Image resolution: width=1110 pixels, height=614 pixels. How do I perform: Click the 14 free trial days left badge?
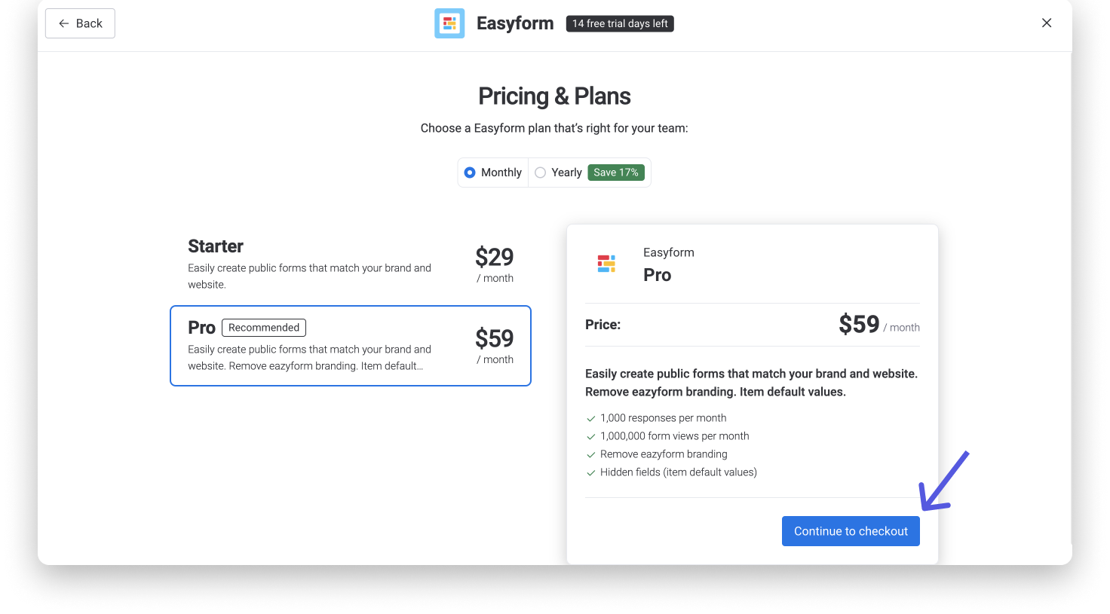point(620,23)
